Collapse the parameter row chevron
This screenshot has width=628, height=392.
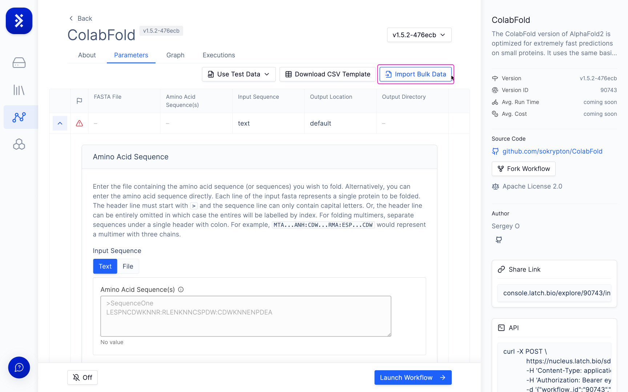click(60, 123)
